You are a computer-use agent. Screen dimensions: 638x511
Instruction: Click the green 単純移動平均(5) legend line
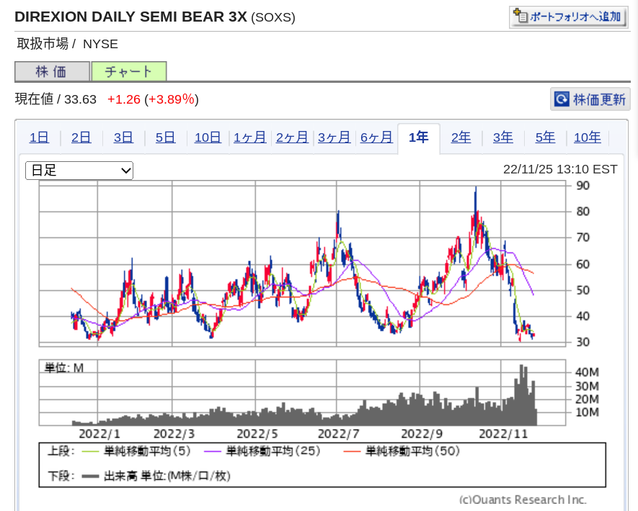[x=90, y=451]
